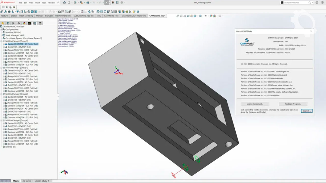The height and width of the screenshot is (183, 326).
Task: Open the Motion Study 1 bottom tab
Action: (42, 181)
